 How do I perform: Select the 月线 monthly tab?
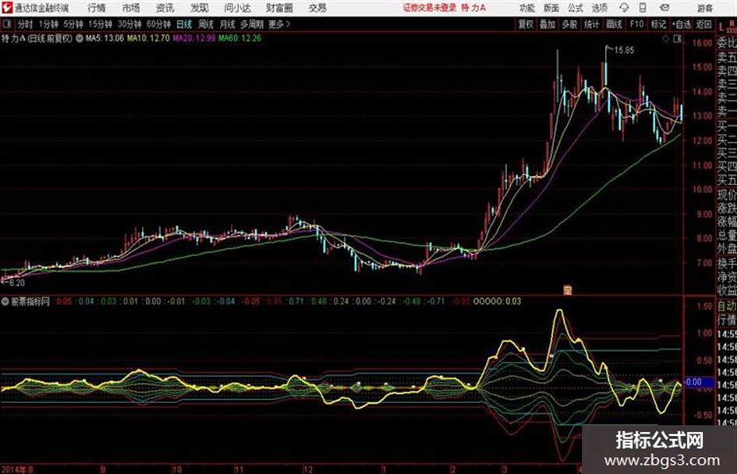coord(228,24)
